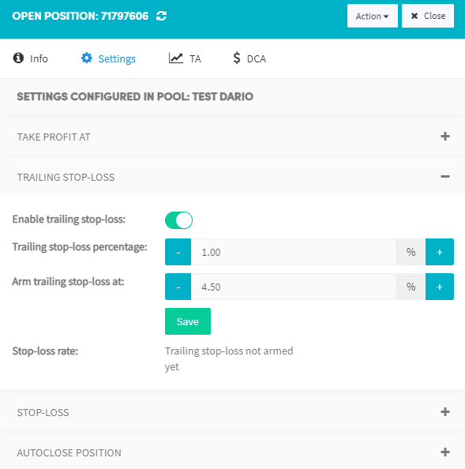This screenshot has width=465, height=469.
Task: Collapse the Trailing Stop-Loss section
Action: (x=445, y=177)
